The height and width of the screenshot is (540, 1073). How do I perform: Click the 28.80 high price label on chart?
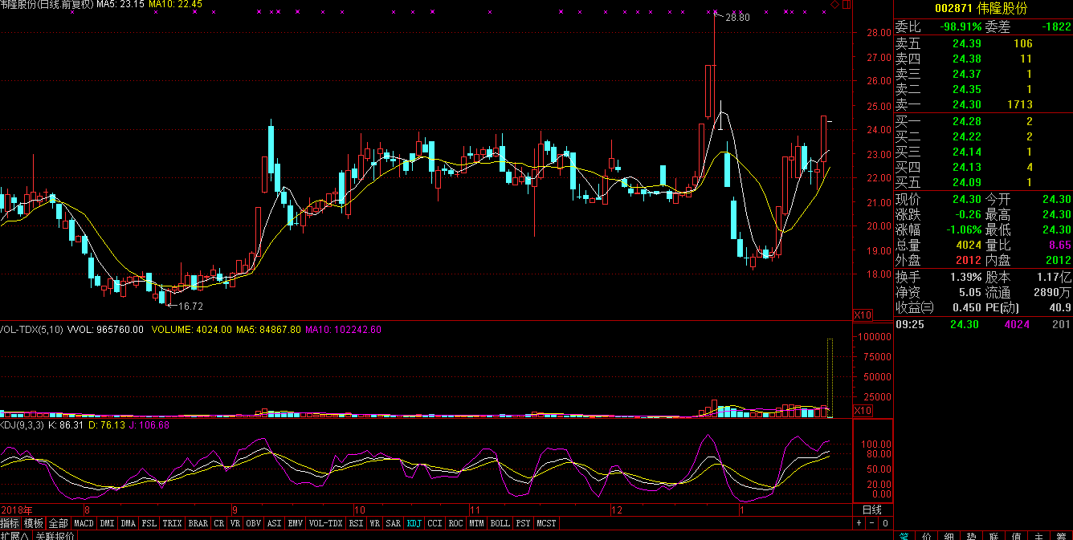click(737, 17)
